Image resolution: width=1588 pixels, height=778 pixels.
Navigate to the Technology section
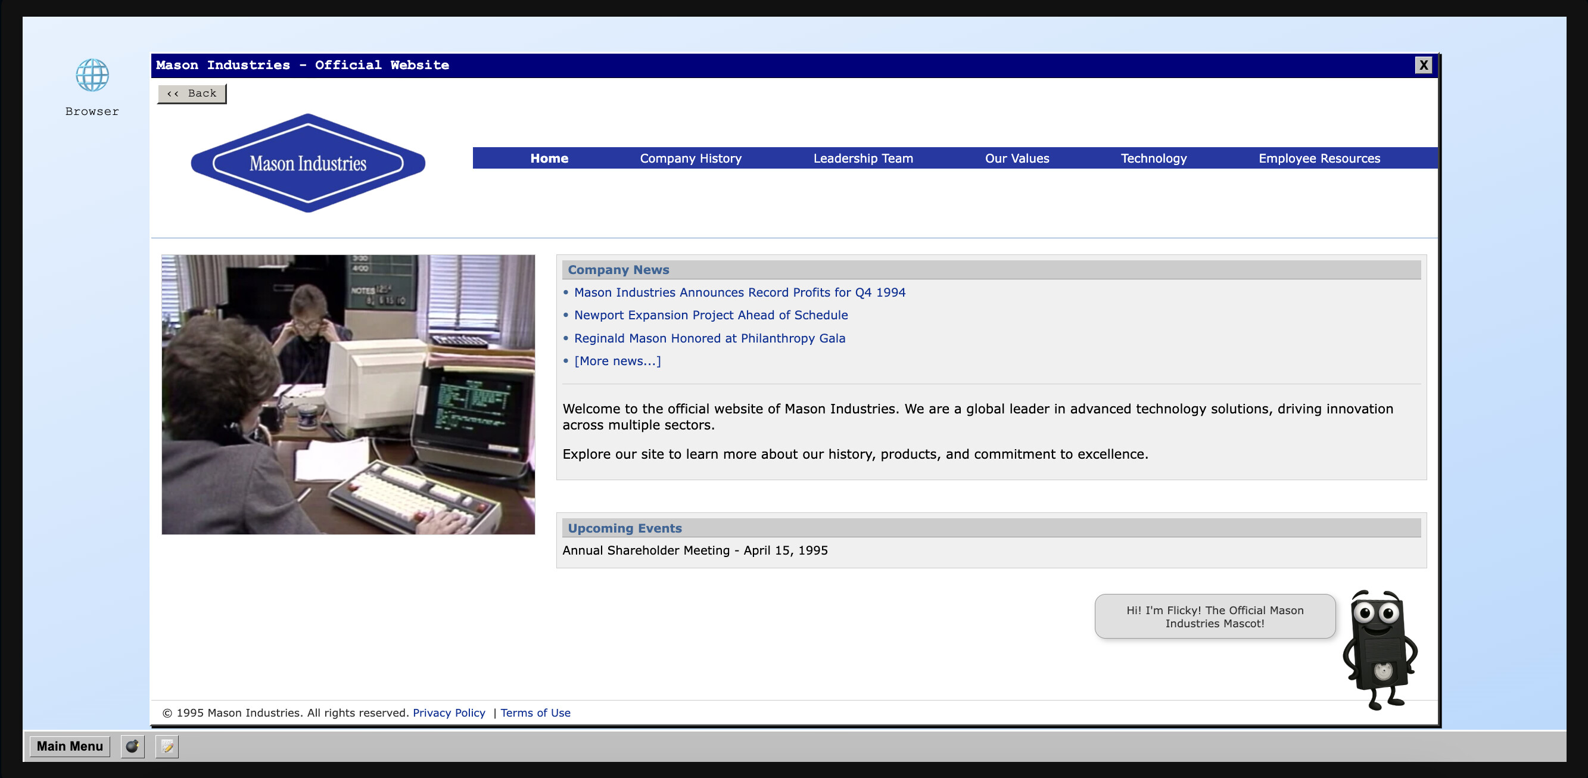1154,158
